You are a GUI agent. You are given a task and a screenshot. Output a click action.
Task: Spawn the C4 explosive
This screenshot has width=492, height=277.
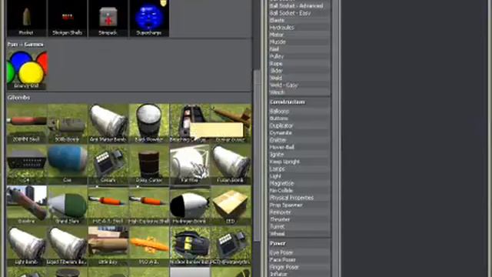point(27,164)
